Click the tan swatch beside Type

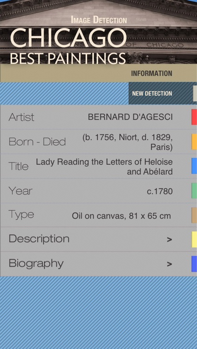click(x=194, y=215)
